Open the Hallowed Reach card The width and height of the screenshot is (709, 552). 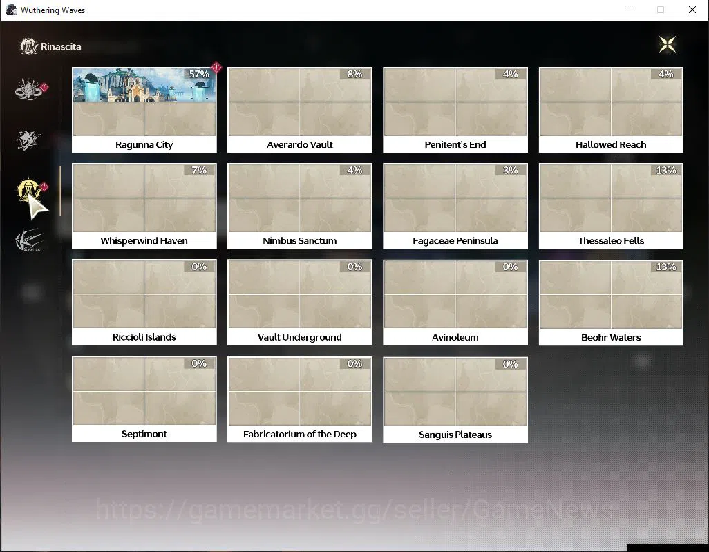pyautogui.click(x=611, y=110)
